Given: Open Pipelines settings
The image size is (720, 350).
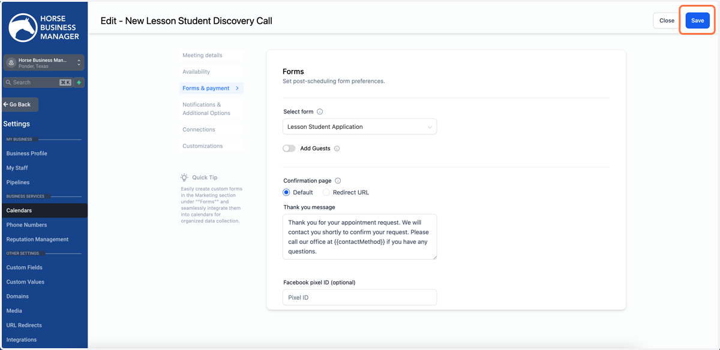Looking at the screenshot, I should click(x=18, y=182).
